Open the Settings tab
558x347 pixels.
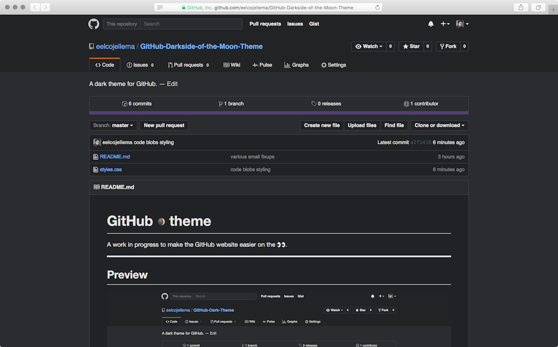(333, 65)
